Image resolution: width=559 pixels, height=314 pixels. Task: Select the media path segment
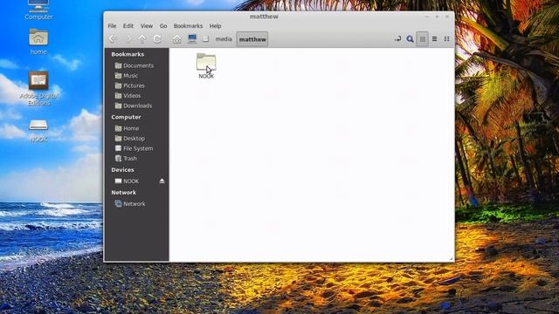click(x=224, y=39)
